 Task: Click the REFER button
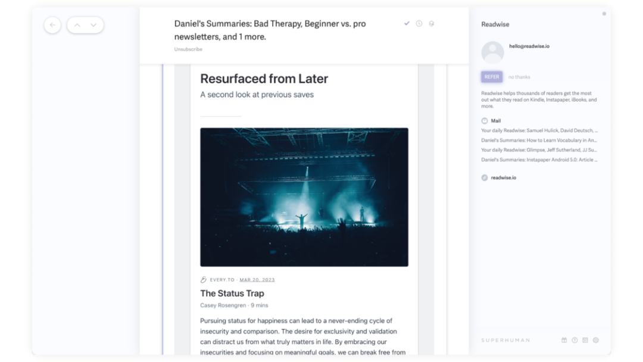(x=492, y=77)
